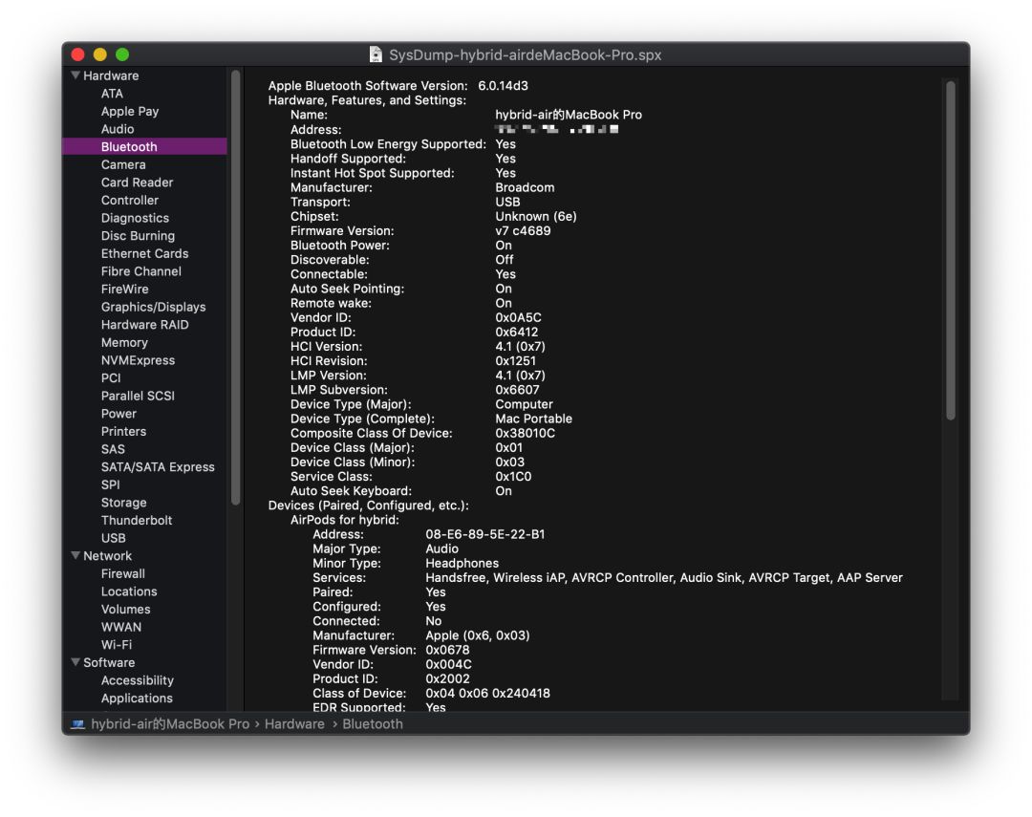Click the Vendor ID value 0x0A5C
The width and height of the screenshot is (1032, 817).
(x=518, y=317)
